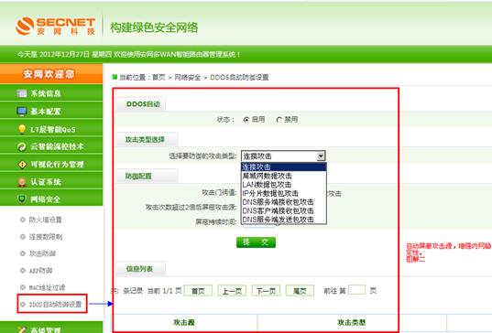The image size is (492, 333).
Task: Click the bullet icon beside 防火墙设置
Action: tap(22, 220)
